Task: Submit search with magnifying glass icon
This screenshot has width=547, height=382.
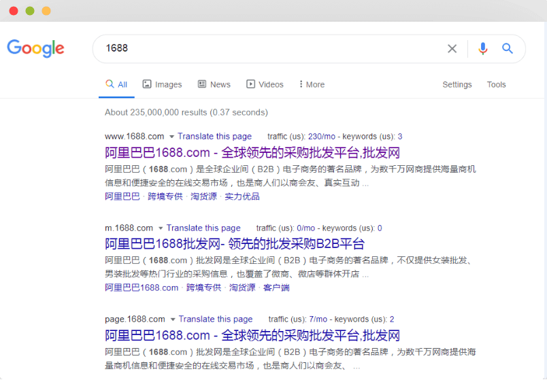Action: pyautogui.click(x=508, y=48)
